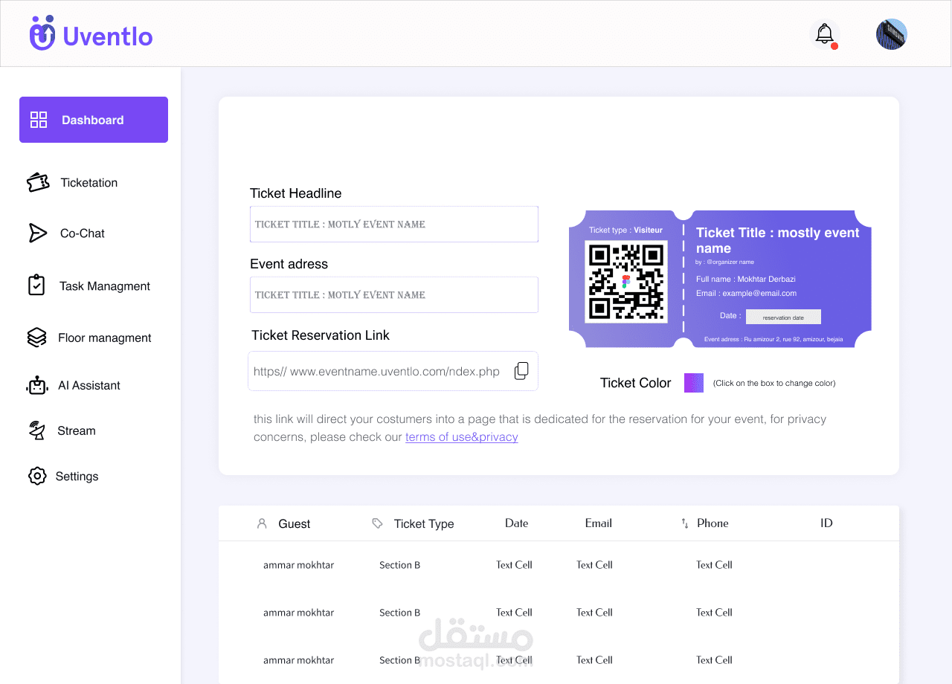The image size is (952, 684).
Task: Copy the ticket reservation link
Action: pyautogui.click(x=522, y=371)
